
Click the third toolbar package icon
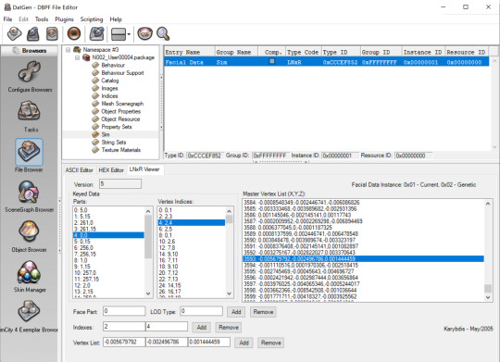(x=52, y=34)
